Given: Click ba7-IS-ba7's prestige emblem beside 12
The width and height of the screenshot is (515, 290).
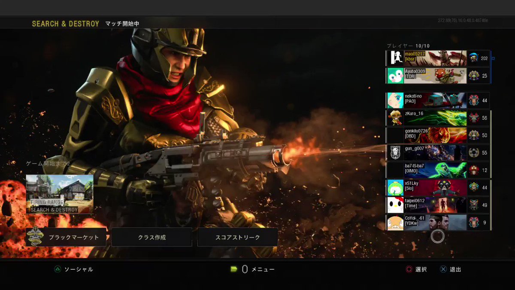Looking at the screenshot, I should tap(473, 170).
